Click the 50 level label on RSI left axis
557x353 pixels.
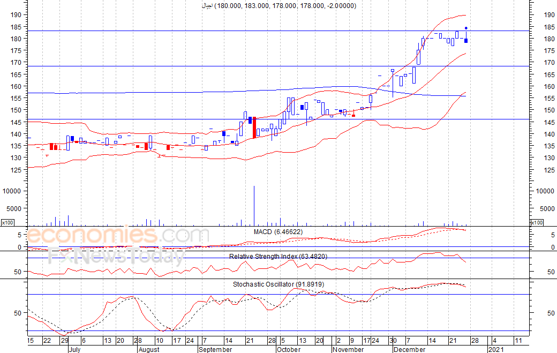[x=18, y=272]
